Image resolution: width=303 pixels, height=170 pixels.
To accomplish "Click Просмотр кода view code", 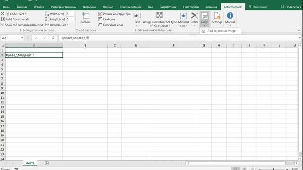I will tap(111, 25).
